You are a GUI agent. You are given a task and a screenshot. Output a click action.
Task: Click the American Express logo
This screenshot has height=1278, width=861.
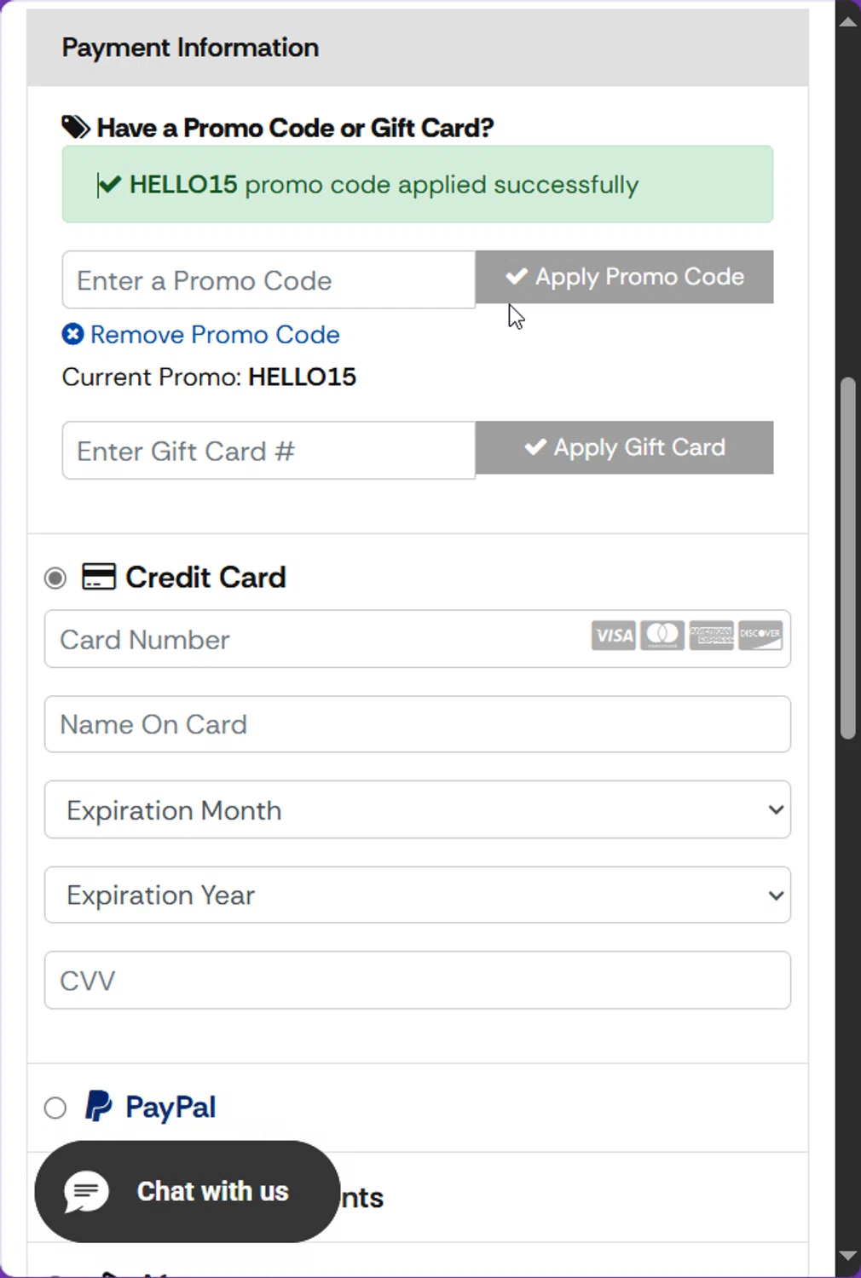(x=711, y=636)
